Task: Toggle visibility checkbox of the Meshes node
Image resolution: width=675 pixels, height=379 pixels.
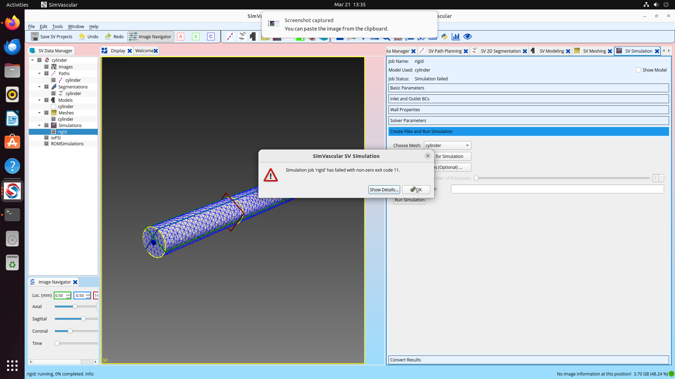Action: point(46,113)
